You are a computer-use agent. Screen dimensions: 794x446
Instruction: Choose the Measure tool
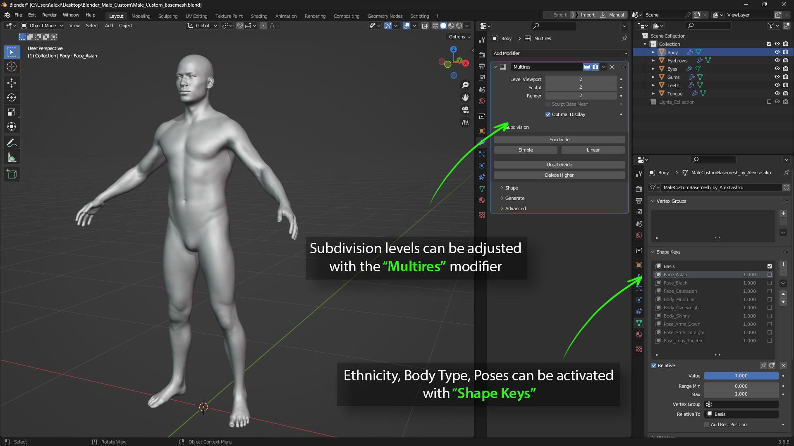12,158
